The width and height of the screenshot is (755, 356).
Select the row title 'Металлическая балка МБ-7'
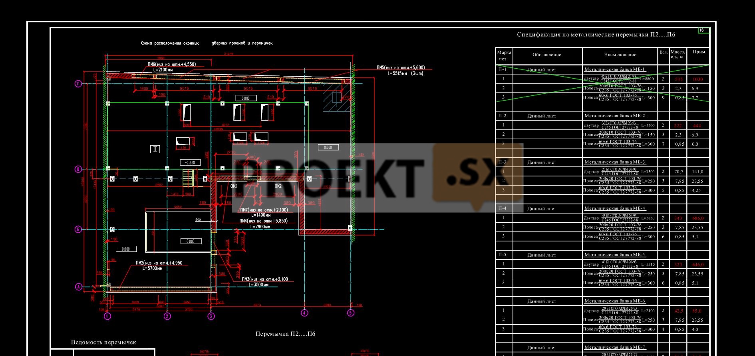click(x=615, y=347)
